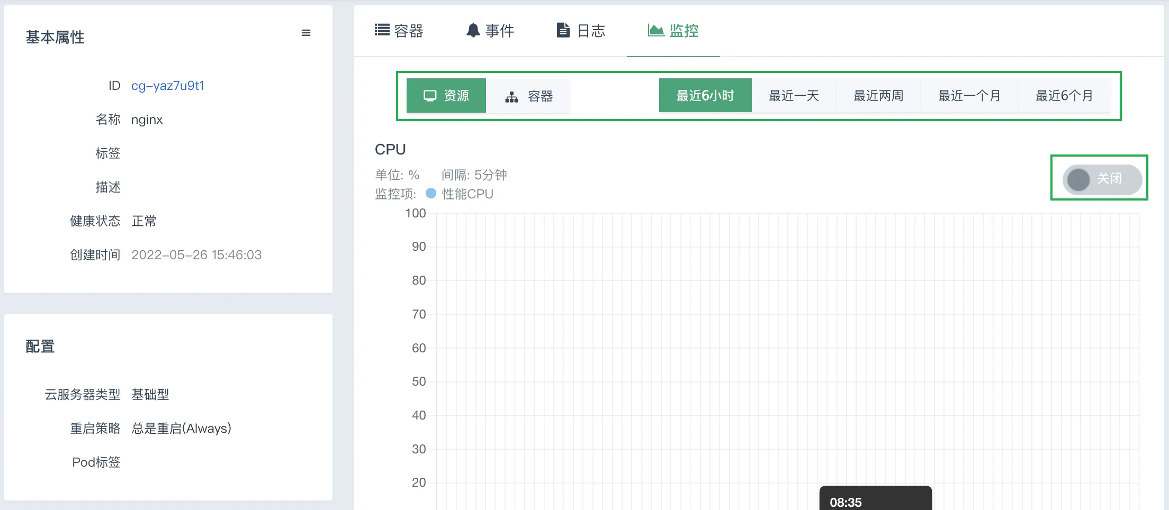1169x510 pixels.
Task: Click the list icon beside 容器 tab
Action: click(x=382, y=30)
